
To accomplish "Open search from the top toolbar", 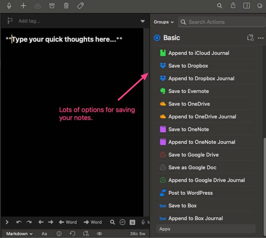I will (x=219, y=6).
